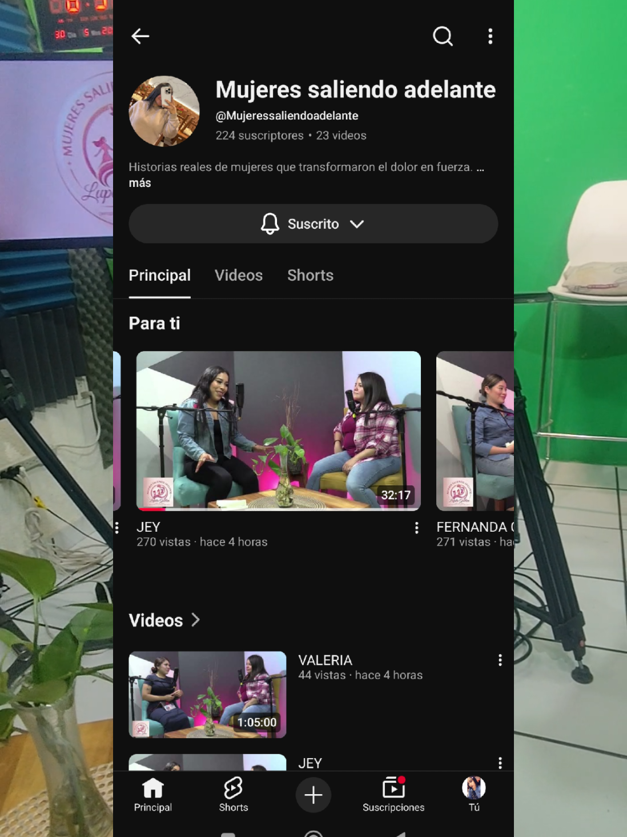This screenshot has height=837, width=627.
Task: Expand the description with 'más'
Action: tap(140, 183)
